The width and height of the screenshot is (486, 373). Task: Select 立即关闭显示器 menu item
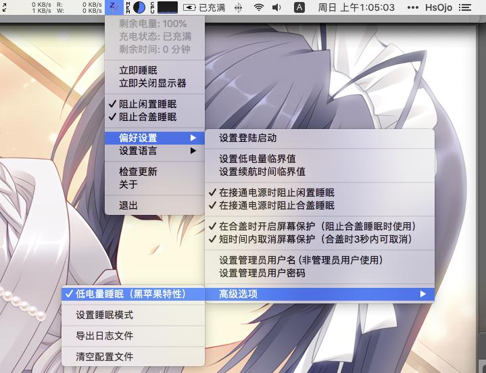(x=155, y=83)
